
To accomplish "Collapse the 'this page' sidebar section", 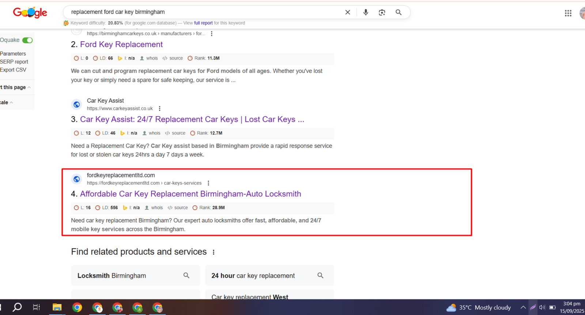I will click(29, 87).
